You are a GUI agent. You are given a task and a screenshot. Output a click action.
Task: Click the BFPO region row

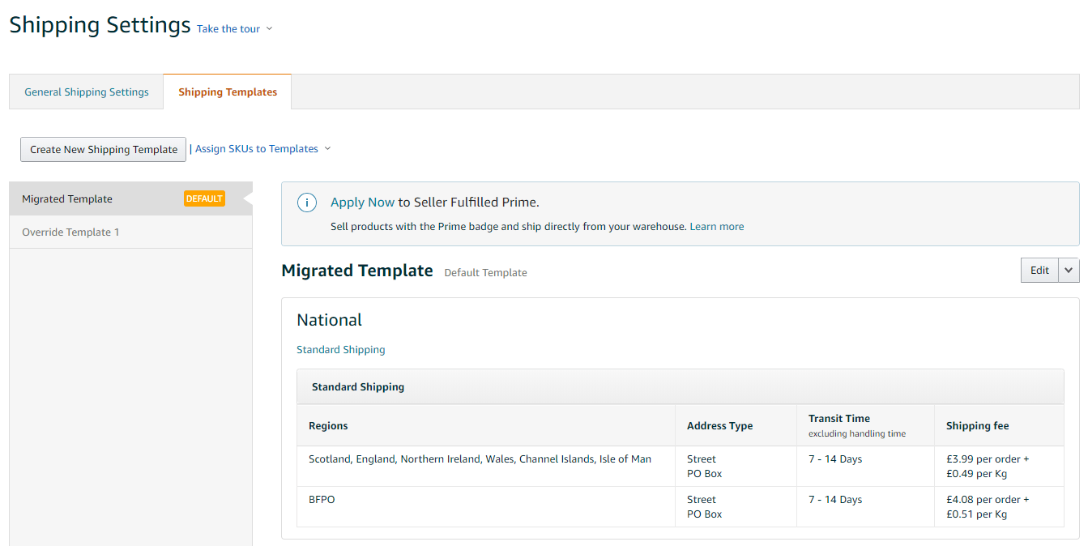pyautogui.click(x=321, y=499)
